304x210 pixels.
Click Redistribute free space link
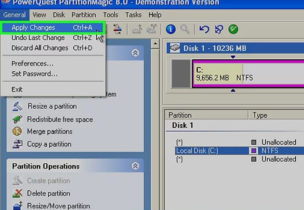[60, 120]
